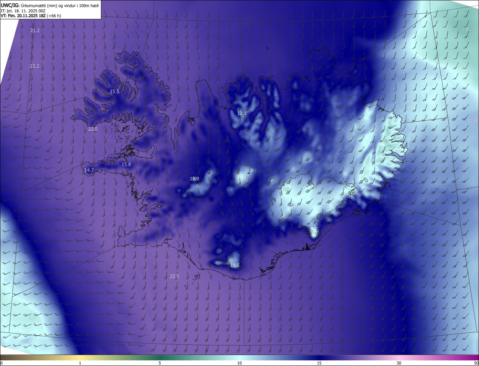Click the map value 11.9
The height and width of the screenshot is (366, 479).
(194, 179)
